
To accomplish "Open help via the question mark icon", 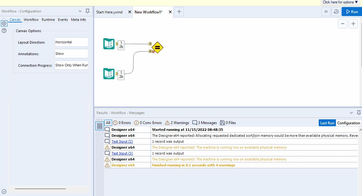I will 4,31.
